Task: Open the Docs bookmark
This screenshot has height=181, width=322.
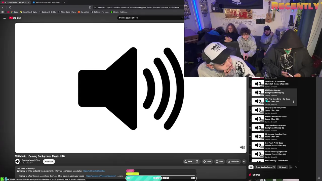Action: pyautogui.click(x=14, y=12)
